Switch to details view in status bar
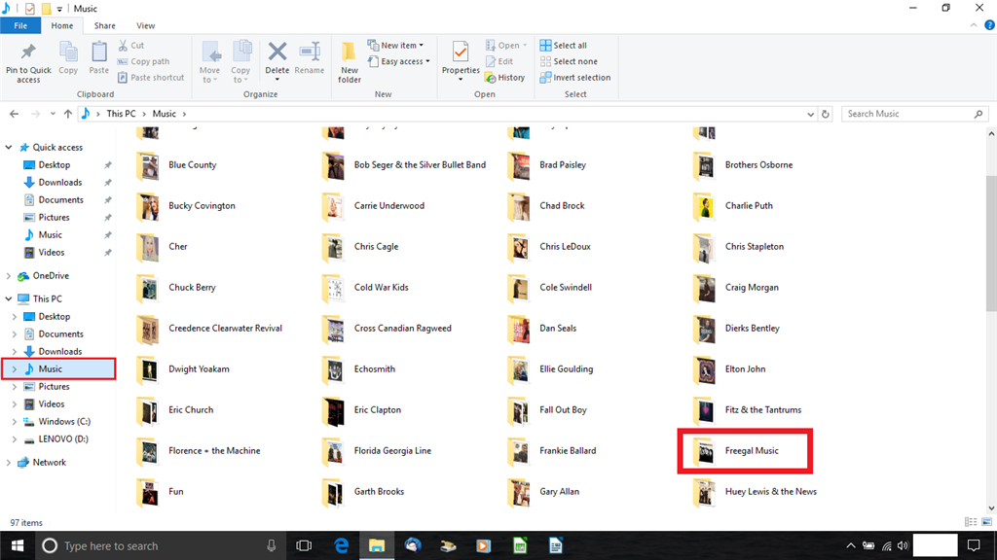The height and width of the screenshot is (560, 997). (971, 522)
